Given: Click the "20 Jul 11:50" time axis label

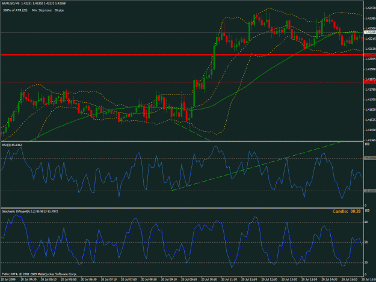Looking at the screenshot, I should [x=250, y=280].
